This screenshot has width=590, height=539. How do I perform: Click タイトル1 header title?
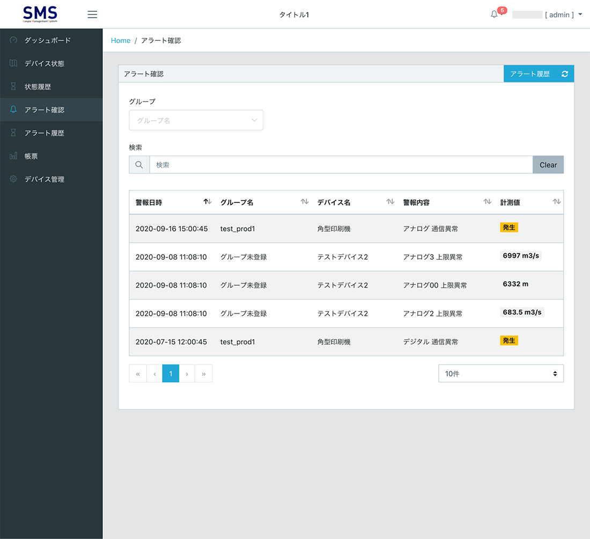point(294,14)
